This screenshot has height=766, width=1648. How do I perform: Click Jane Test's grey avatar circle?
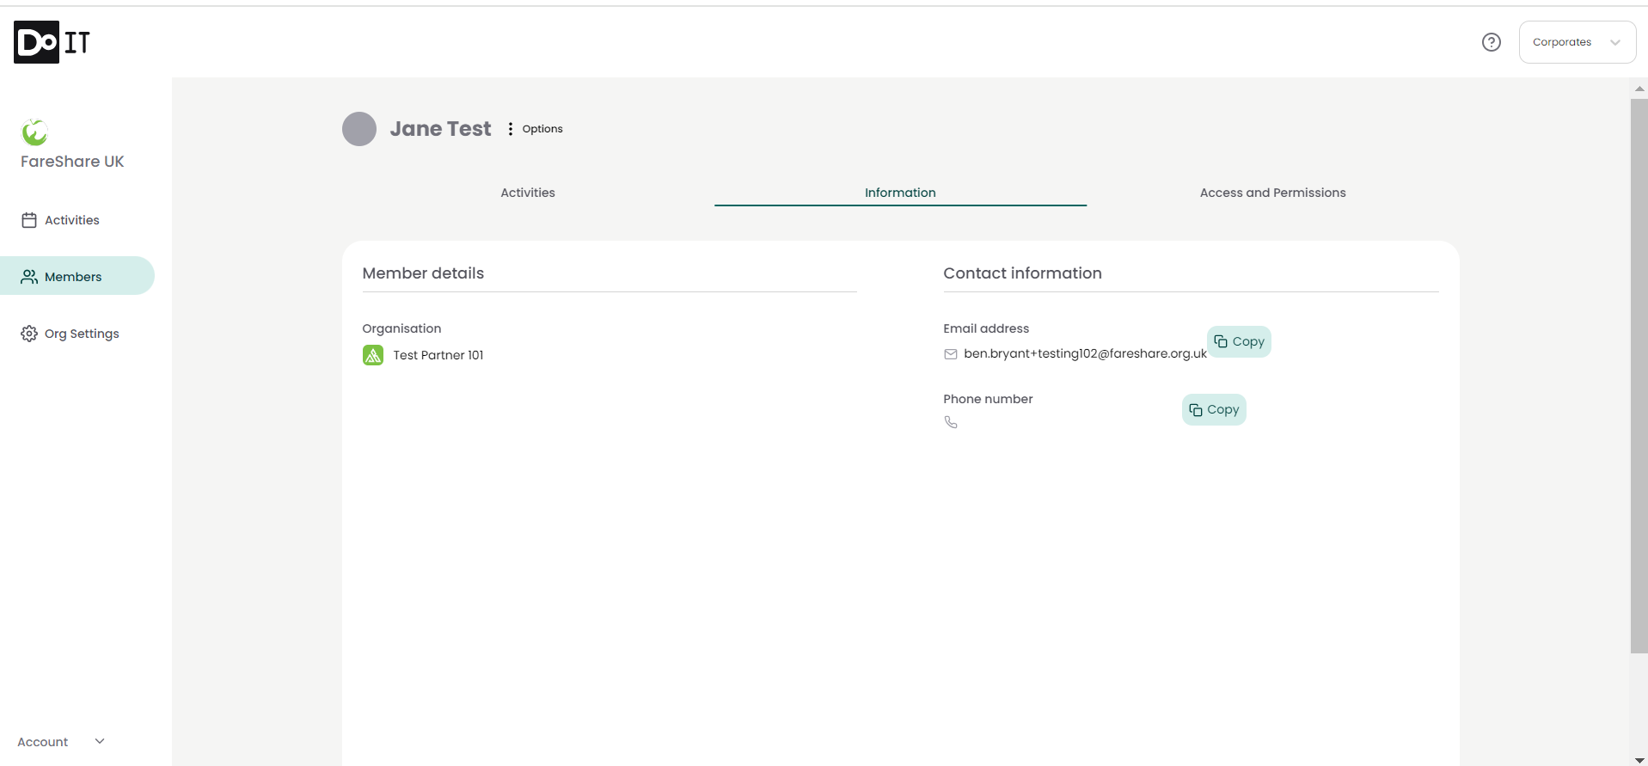coord(359,129)
